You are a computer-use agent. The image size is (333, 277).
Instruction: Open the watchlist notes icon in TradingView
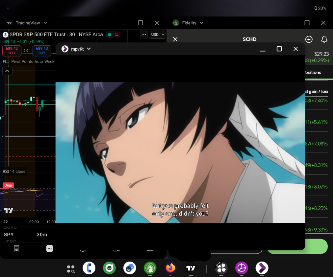[16, 248]
